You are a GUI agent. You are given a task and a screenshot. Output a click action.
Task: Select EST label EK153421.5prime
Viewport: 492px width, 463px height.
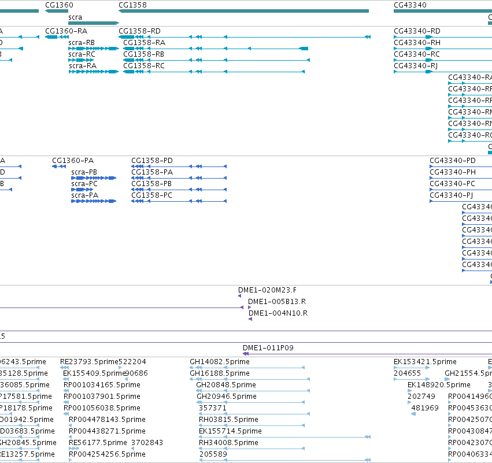[425, 362]
